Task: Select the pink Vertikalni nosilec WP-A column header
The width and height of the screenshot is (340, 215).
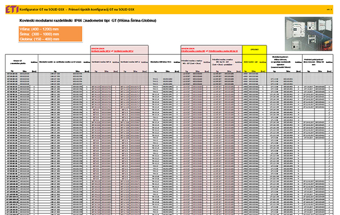Action: (101, 62)
